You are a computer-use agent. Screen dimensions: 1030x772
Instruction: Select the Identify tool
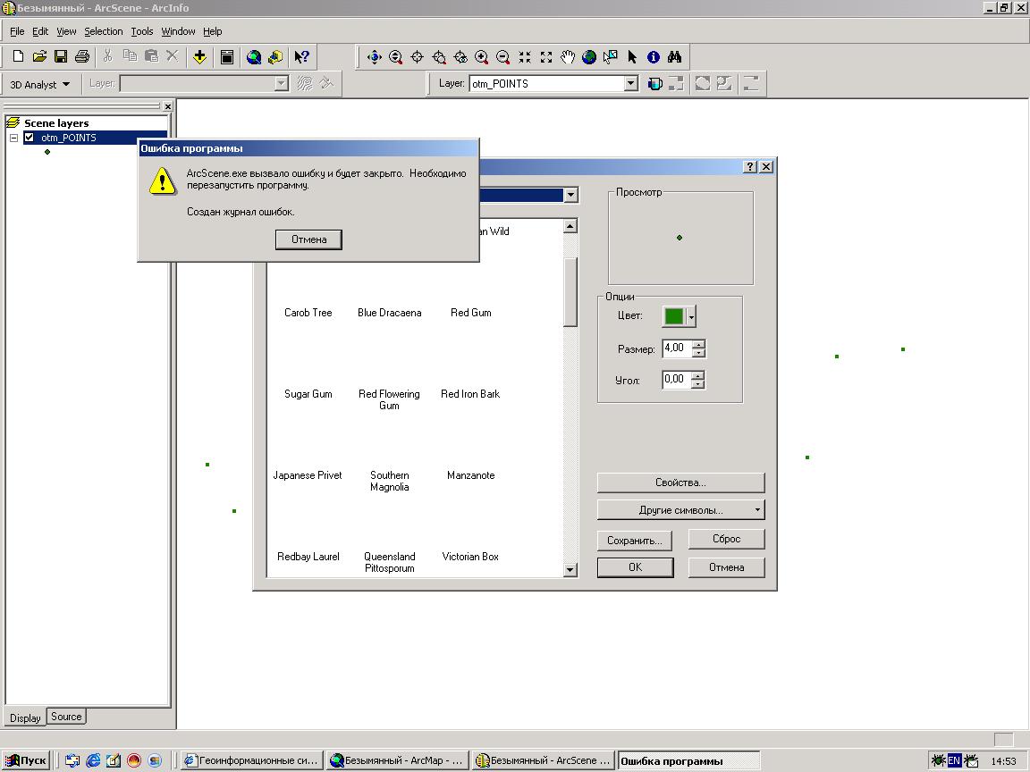[x=653, y=57]
